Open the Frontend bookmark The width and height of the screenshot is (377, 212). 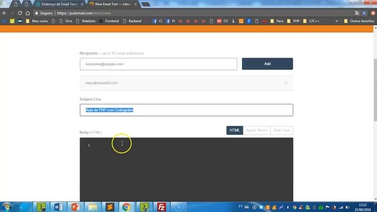[109, 21]
